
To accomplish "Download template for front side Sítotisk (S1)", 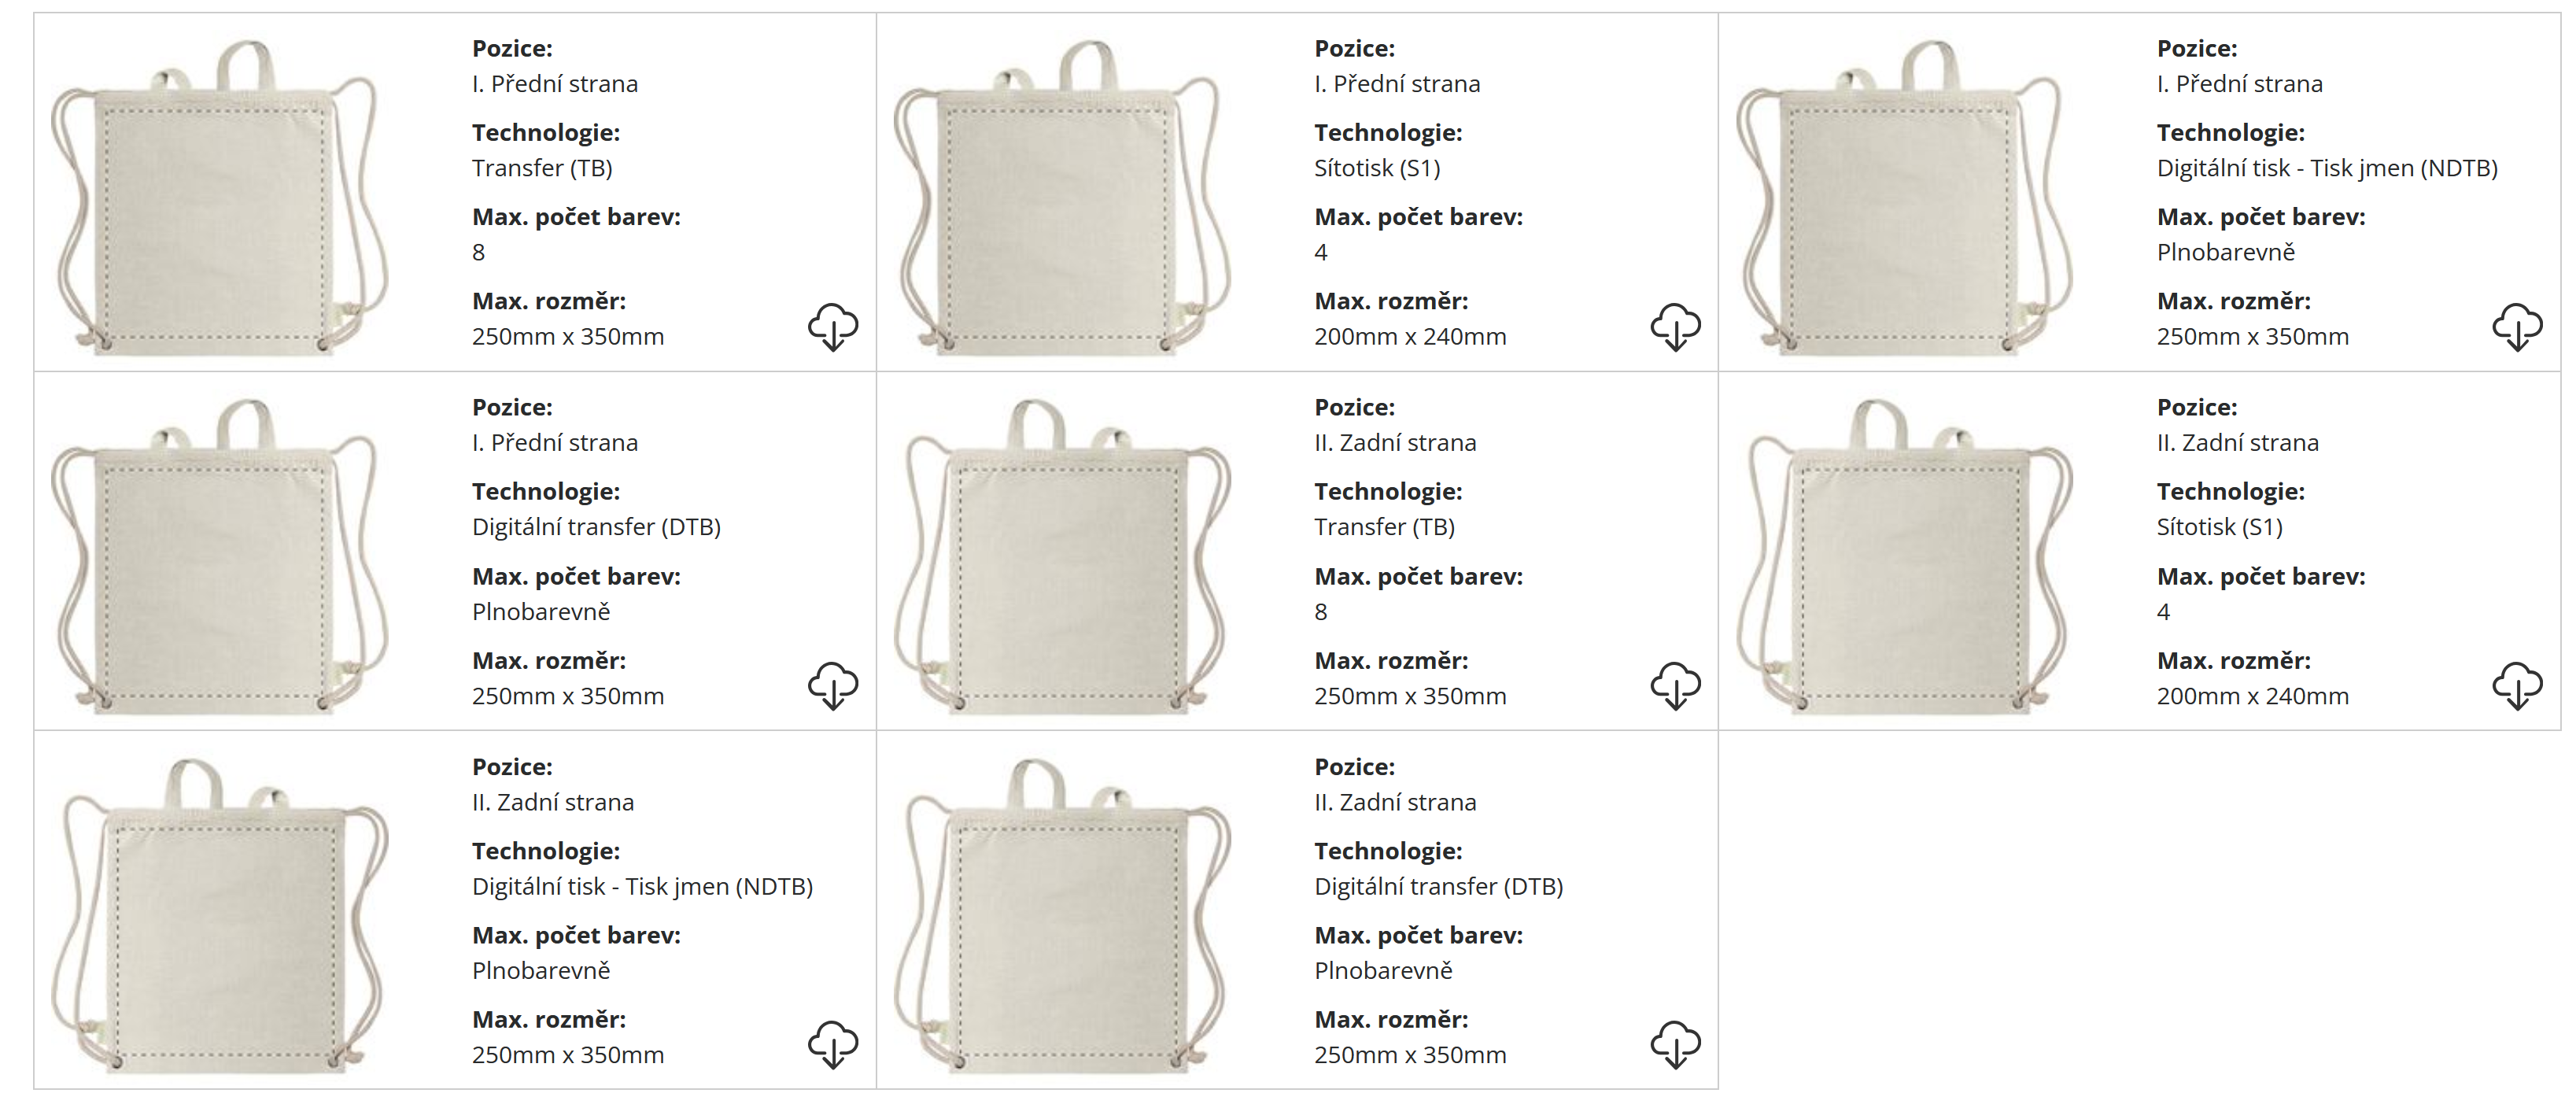I will coord(1675,327).
